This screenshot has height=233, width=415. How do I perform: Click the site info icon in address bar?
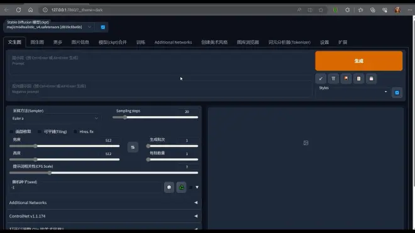point(45,10)
